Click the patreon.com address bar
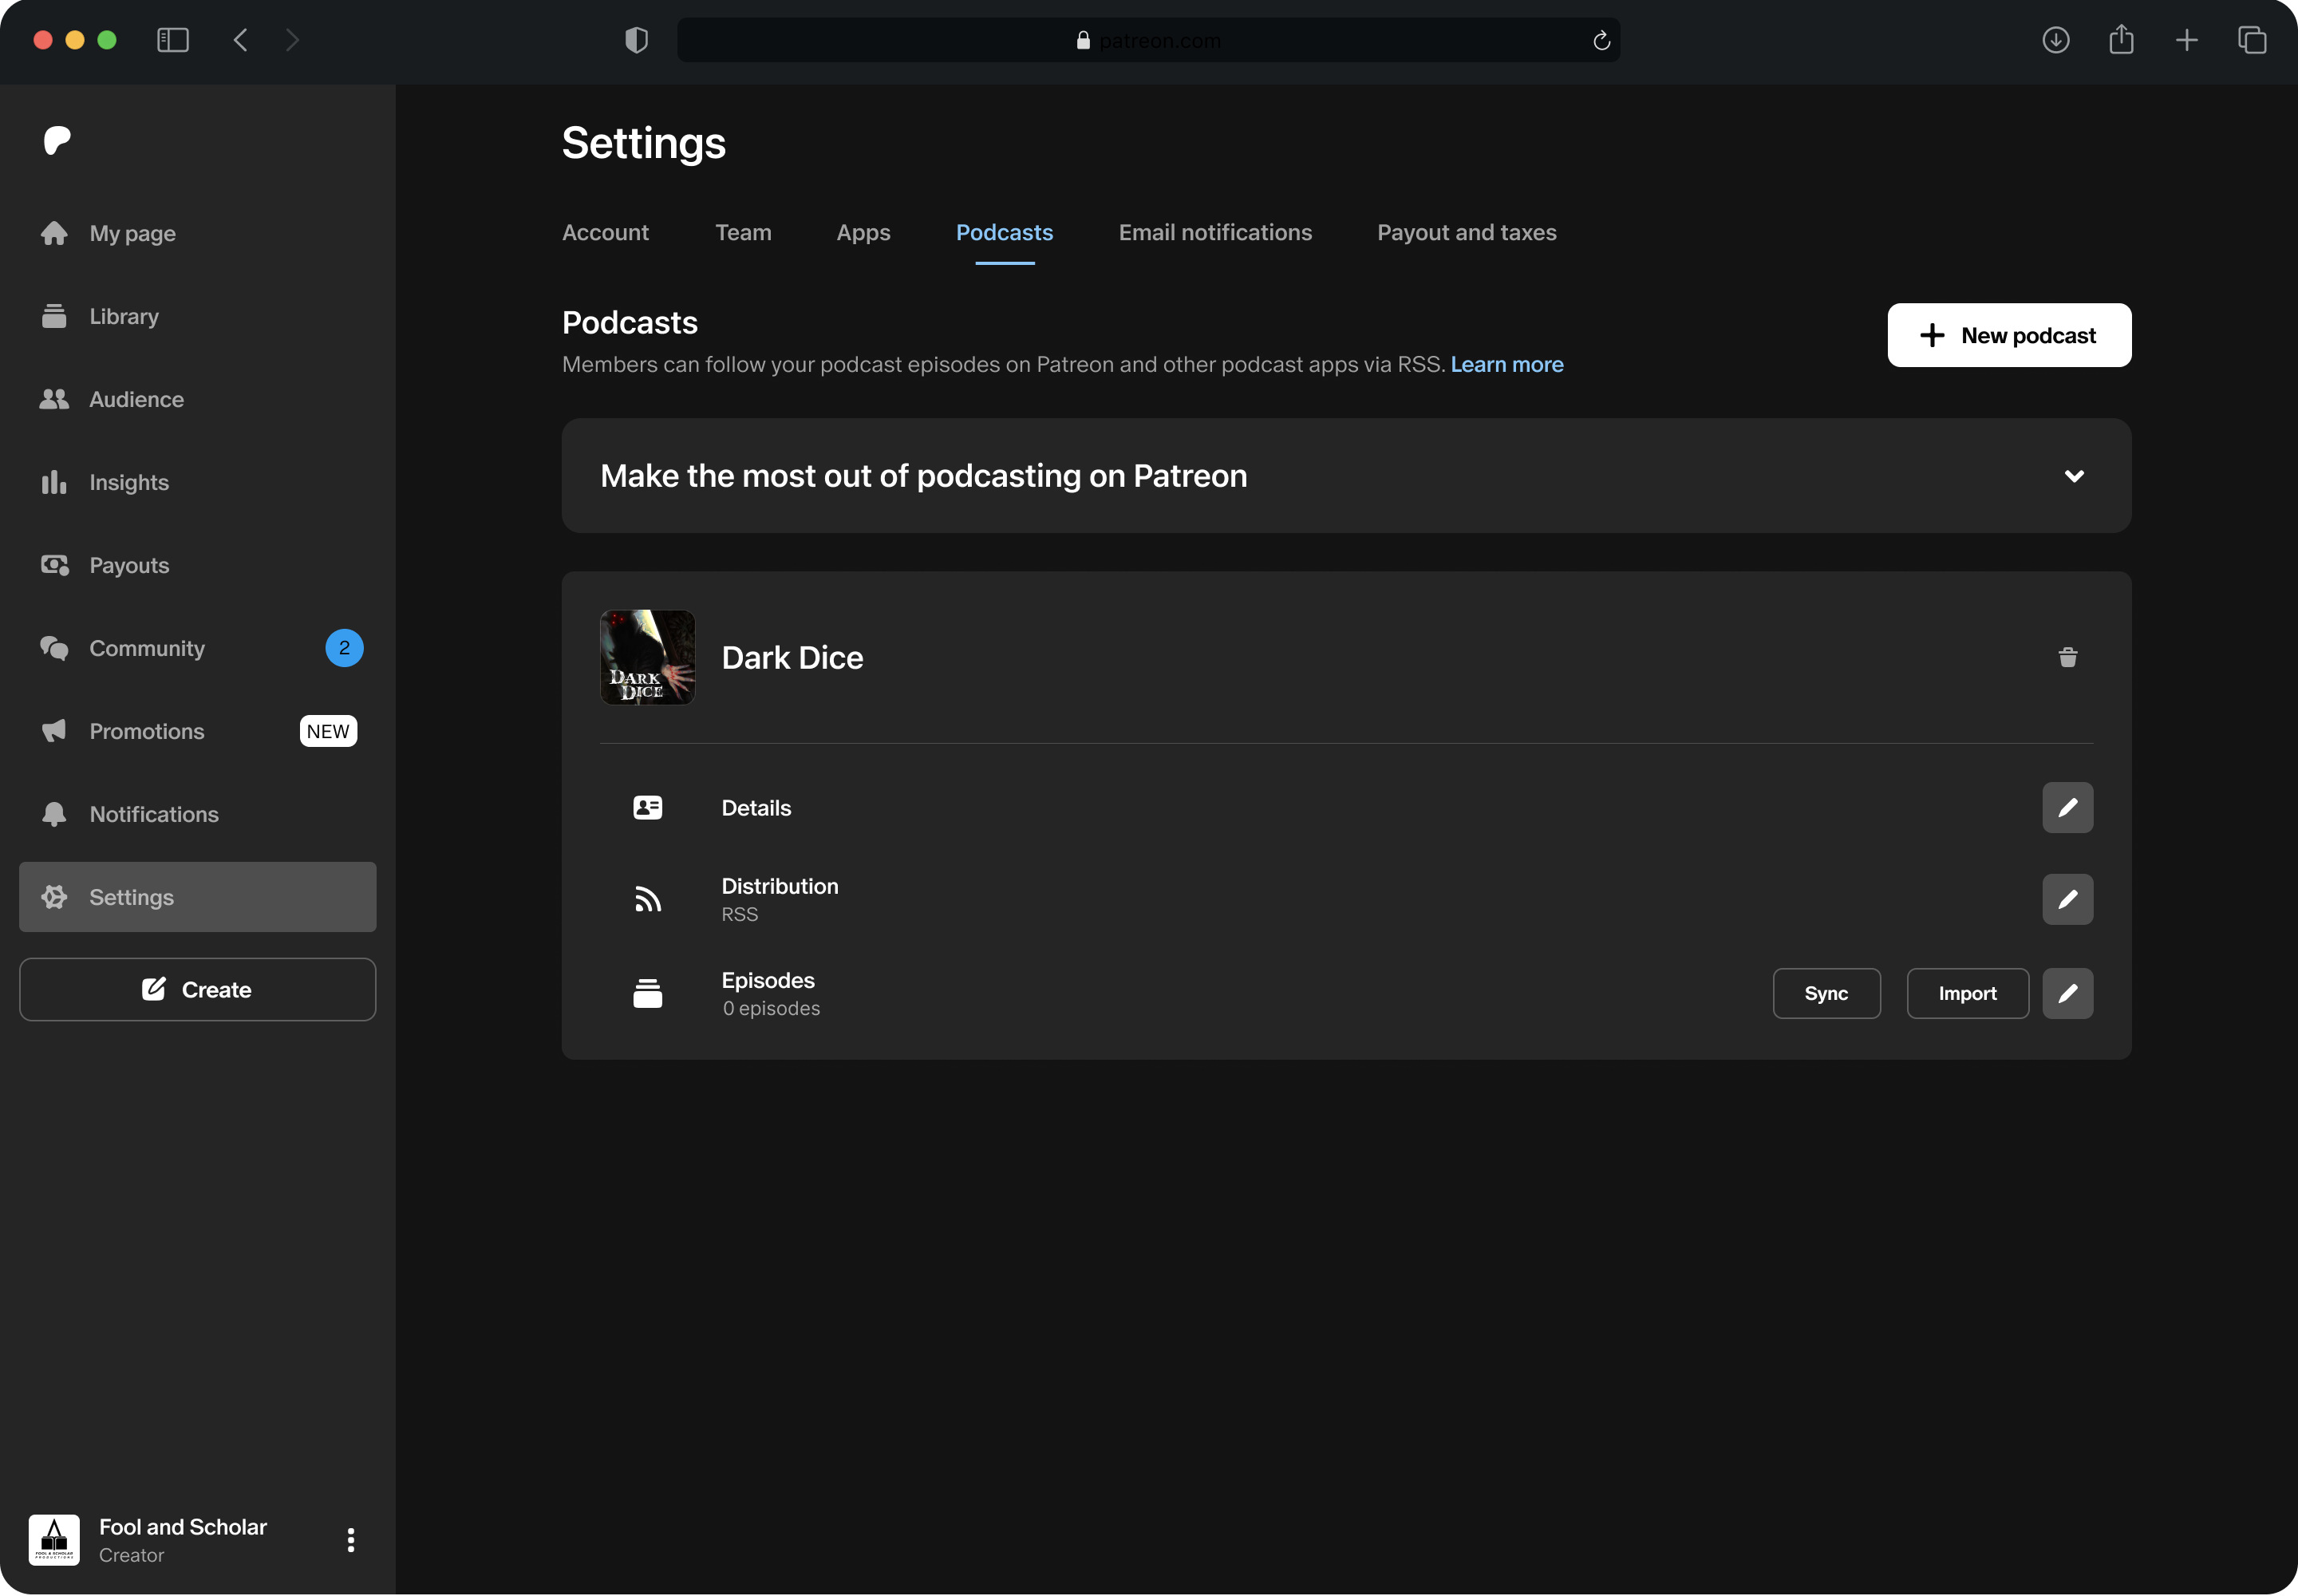This screenshot has height=1596, width=2298. pyautogui.click(x=1148, y=40)
